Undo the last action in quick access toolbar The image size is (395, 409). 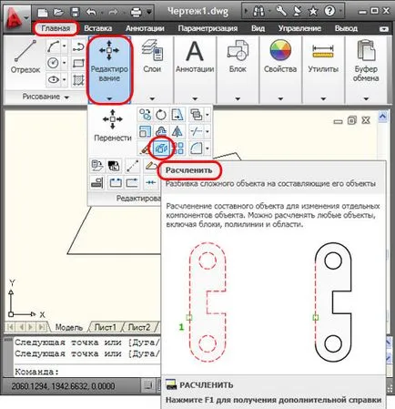coord(91,12)
